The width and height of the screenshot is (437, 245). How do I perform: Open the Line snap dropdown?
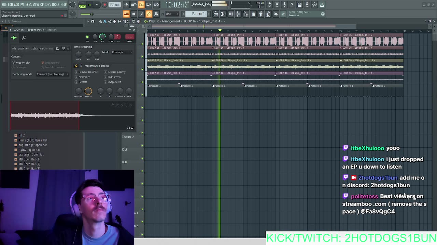[172, 14]
